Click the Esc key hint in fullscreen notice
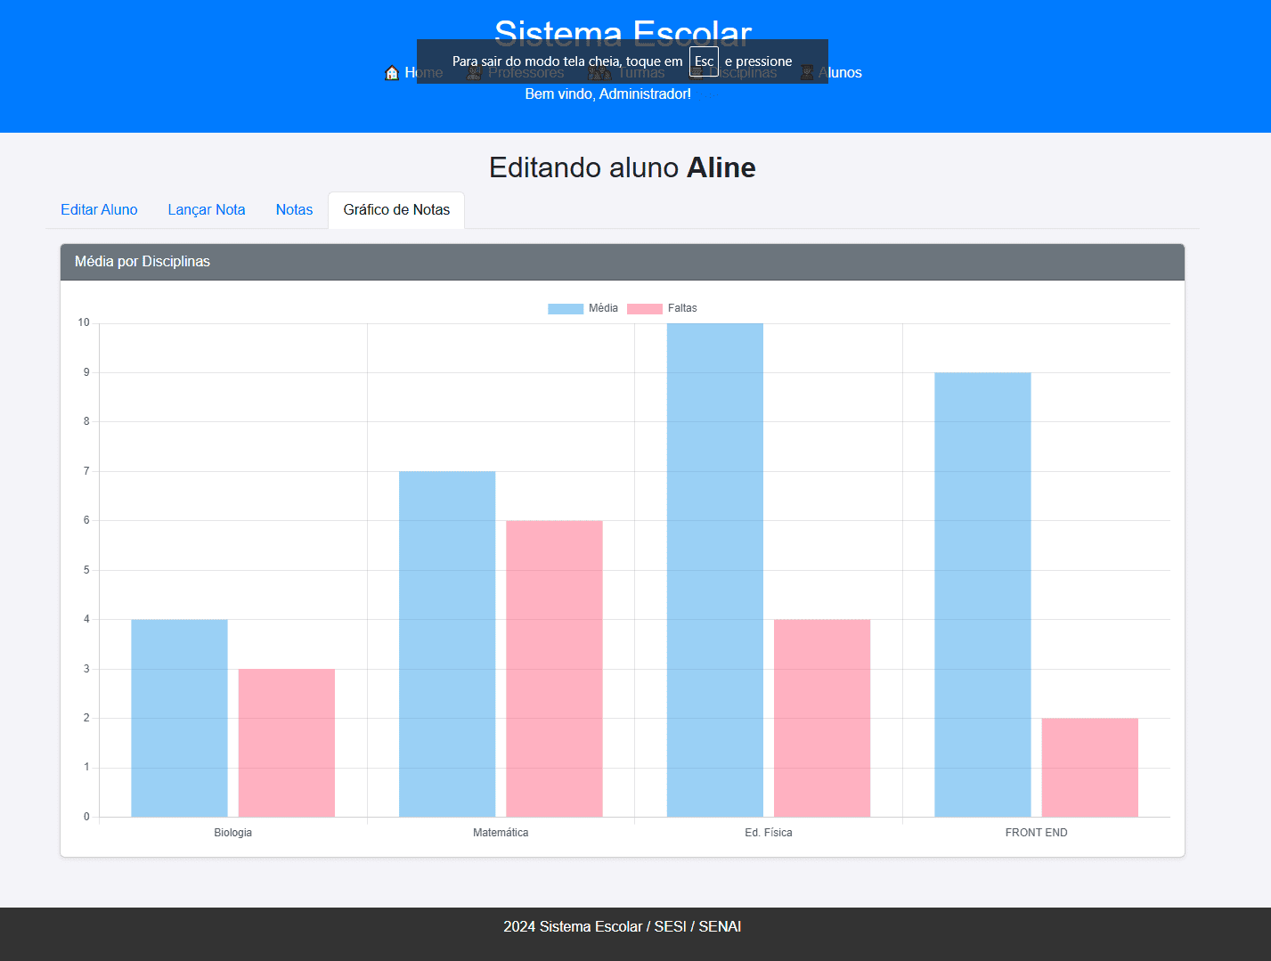The height and width of the screenshot is (961, 1271). pos(704,61)
